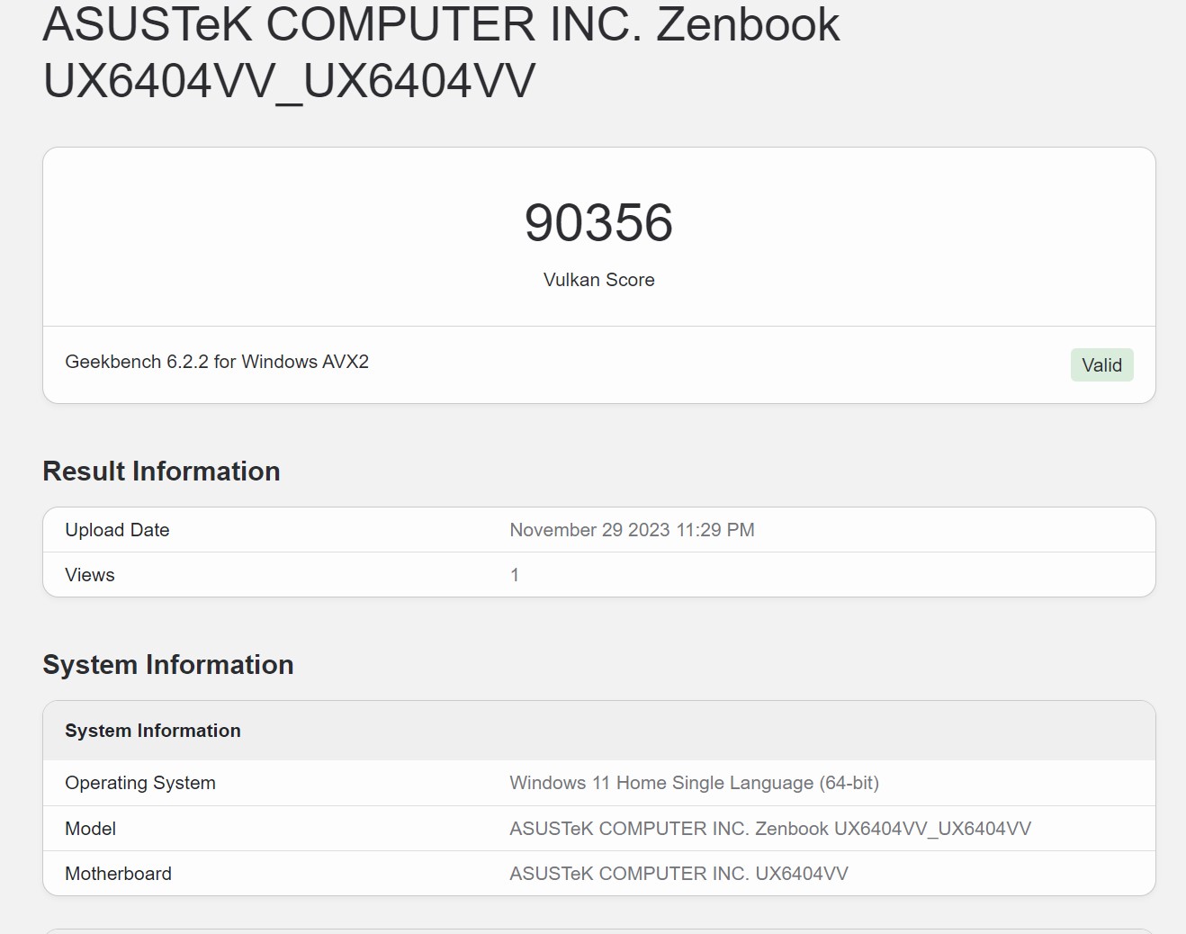Click the Views label
Image resolution: width=1186 pixels, height=934 pixels.
click(x=90, y=575)
